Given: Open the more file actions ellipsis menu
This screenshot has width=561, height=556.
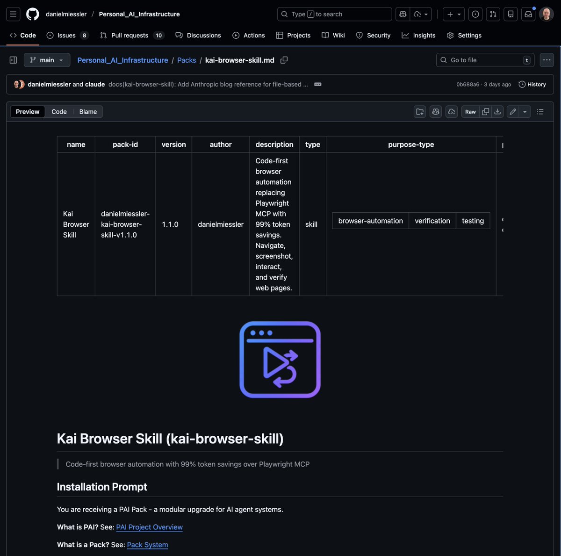Looking at the screenshot, I should (x=547, y=60).
